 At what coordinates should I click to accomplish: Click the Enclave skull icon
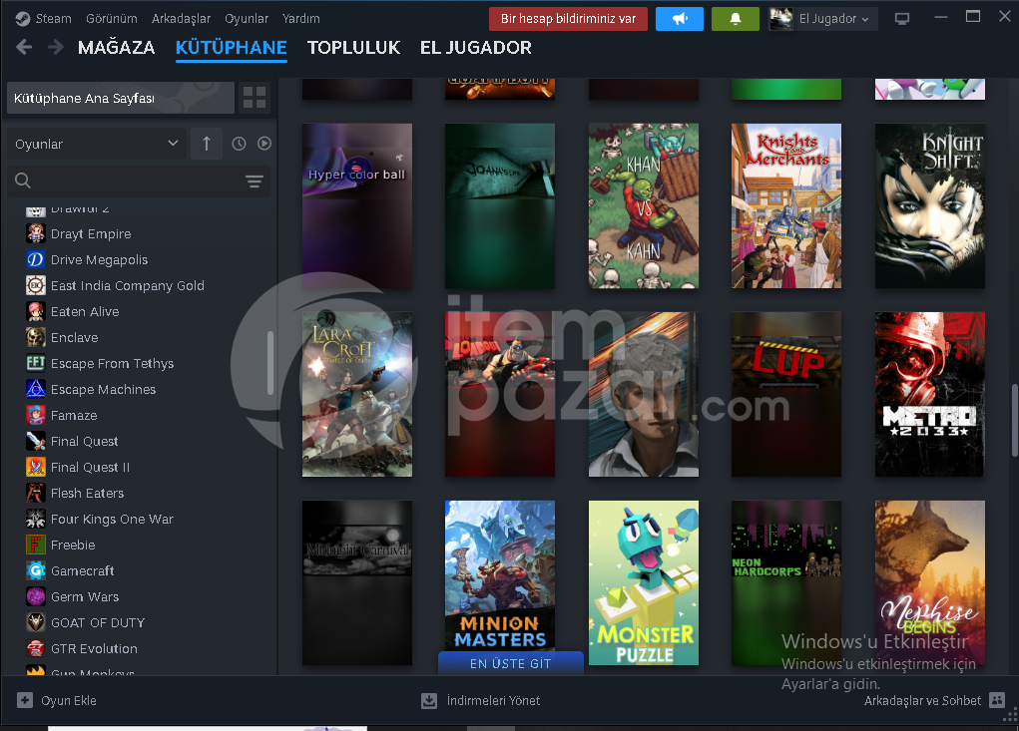tap(36, 338)
